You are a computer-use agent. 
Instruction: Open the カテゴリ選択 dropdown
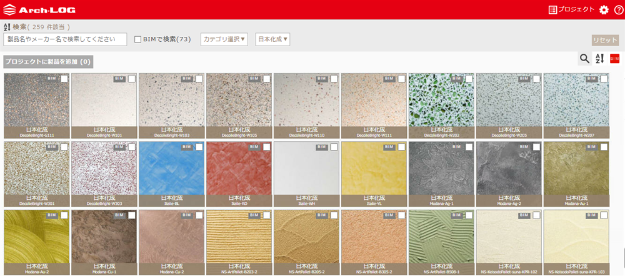pos(224,39)
